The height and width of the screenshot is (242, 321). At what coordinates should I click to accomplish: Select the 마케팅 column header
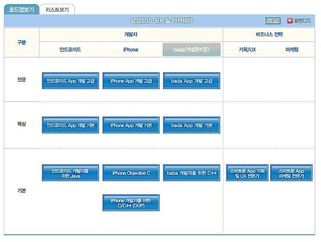[292, 49]
